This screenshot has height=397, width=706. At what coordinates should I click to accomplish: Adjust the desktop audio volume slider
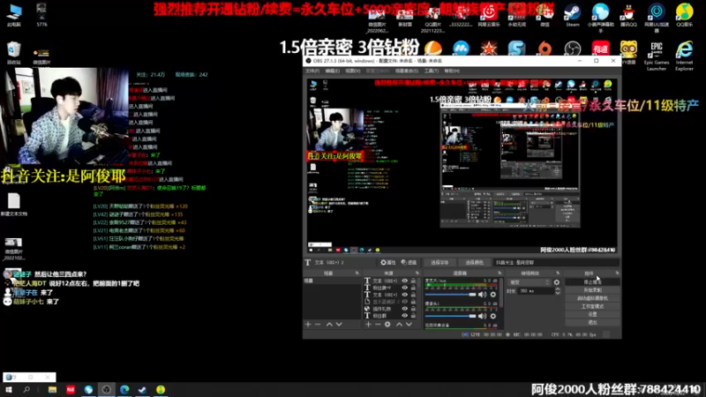pos(450,295)
